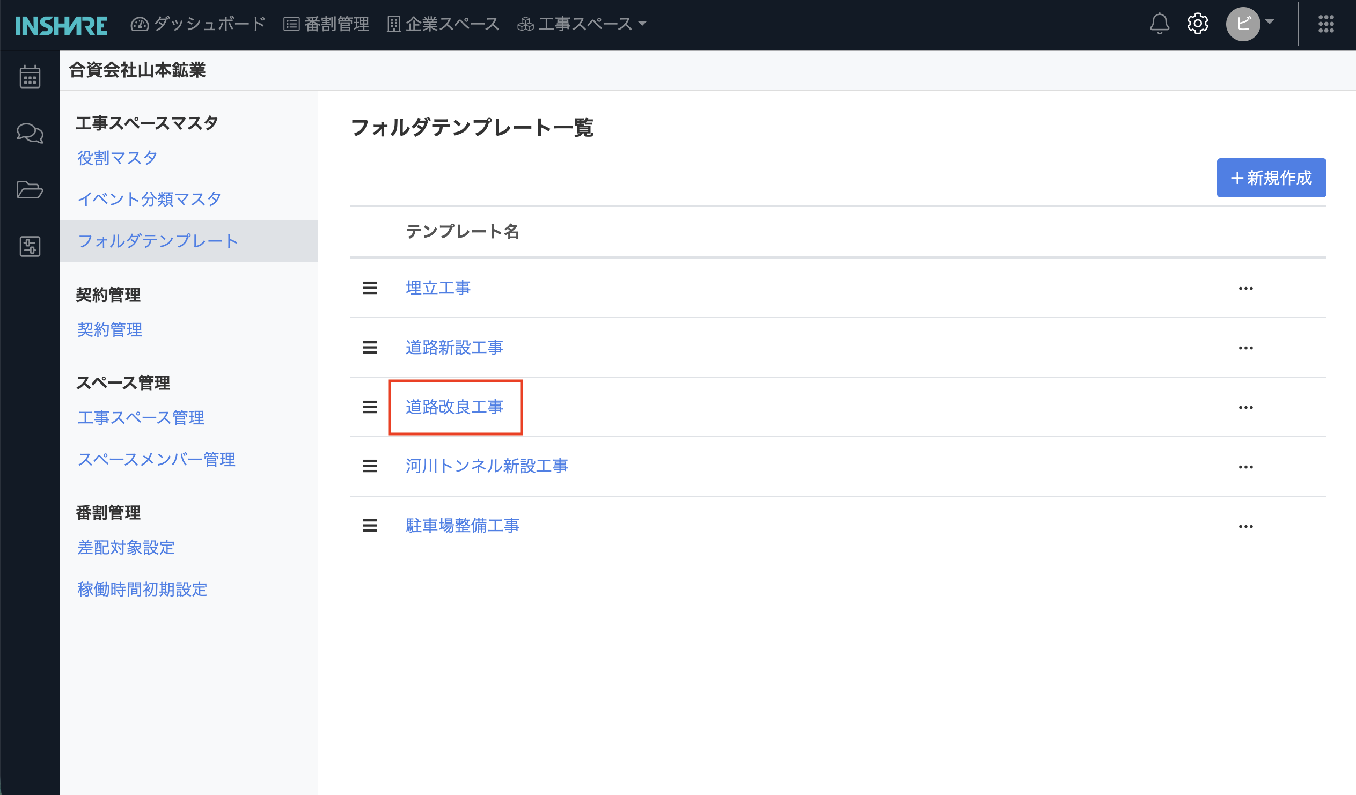Viewport: 1356px width, 795px height.
Task: Open the more options menu for 道路改良工事
Action: pos(1245,407)
